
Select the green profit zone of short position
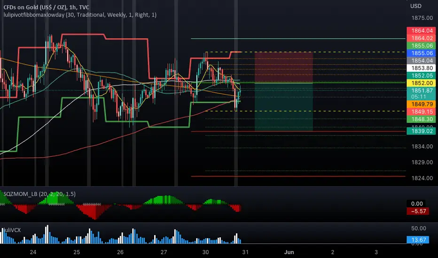[x=283, y=107]
